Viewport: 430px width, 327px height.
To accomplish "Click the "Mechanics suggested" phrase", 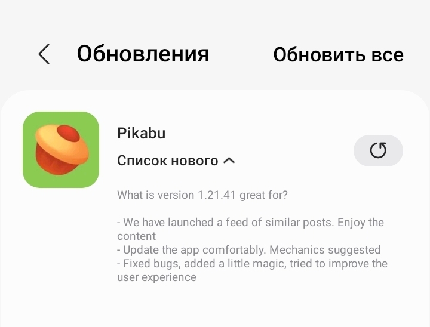I will [x=325, y=249].
